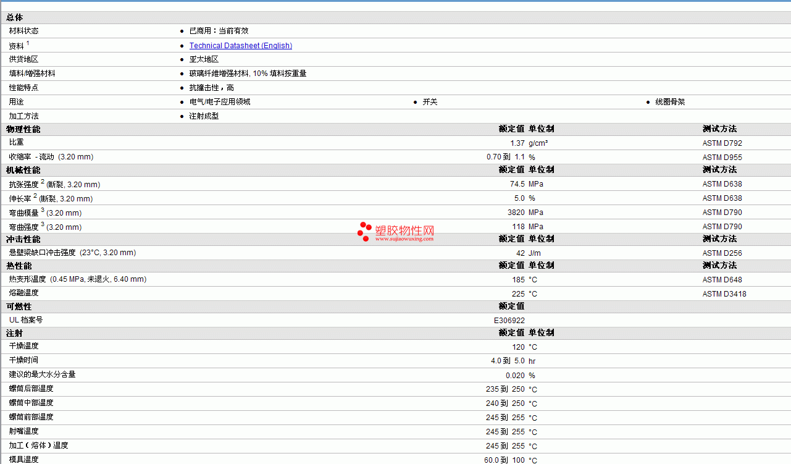The image size is (791, 464).
Task: Click the '注射成型' value
Action: tap(204, 116)
